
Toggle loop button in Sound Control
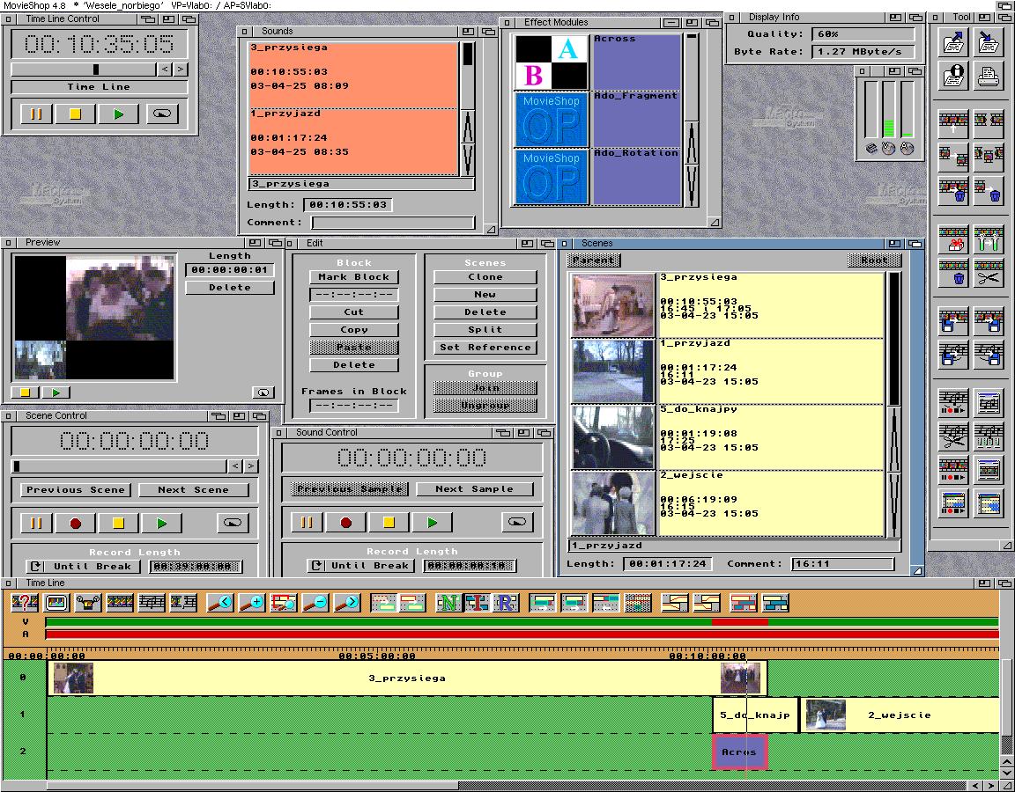[x=516, y=522]
